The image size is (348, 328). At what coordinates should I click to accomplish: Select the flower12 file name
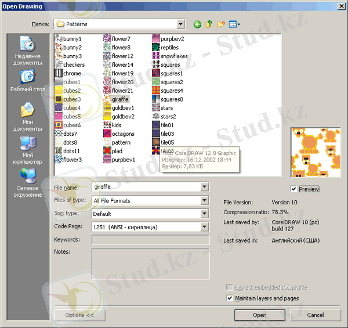(x=122, y=56)
